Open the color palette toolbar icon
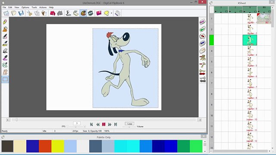276x155 pixels. click(x=83, y=13)
